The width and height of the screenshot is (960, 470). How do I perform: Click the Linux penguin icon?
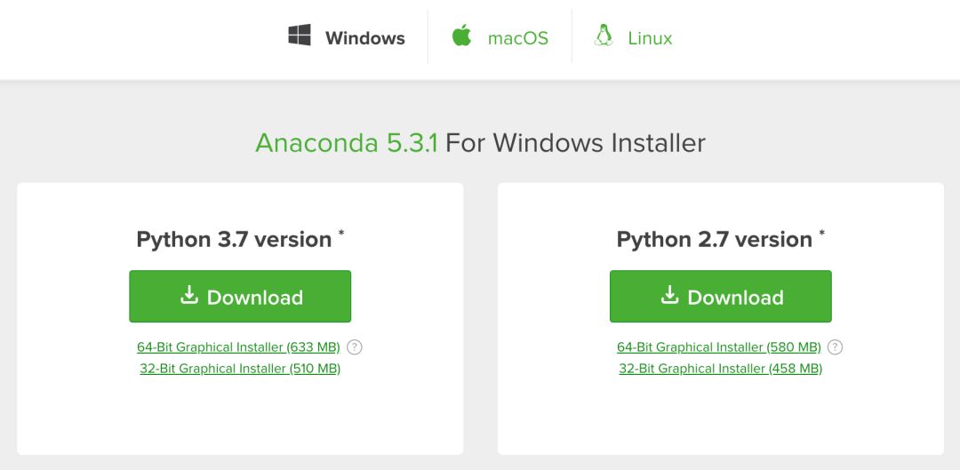point(604,35)
